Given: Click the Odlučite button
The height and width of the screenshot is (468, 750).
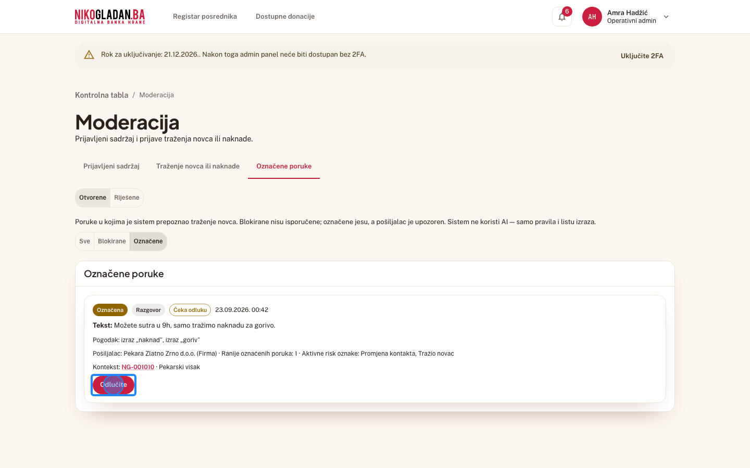Looking at the screenshot, I should [x=114, y=385].
